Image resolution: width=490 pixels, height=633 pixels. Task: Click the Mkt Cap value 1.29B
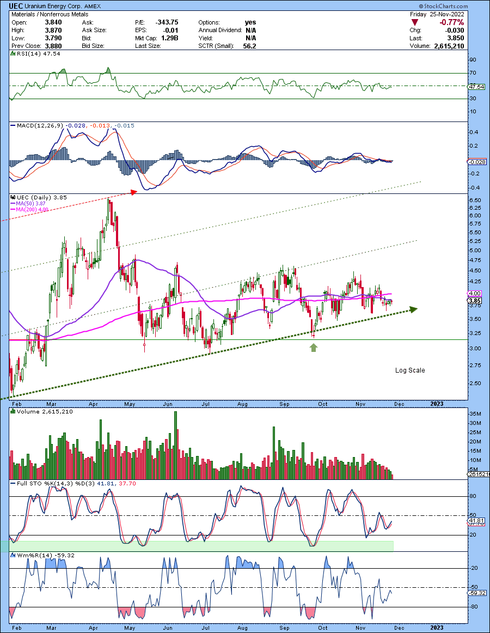170,38
